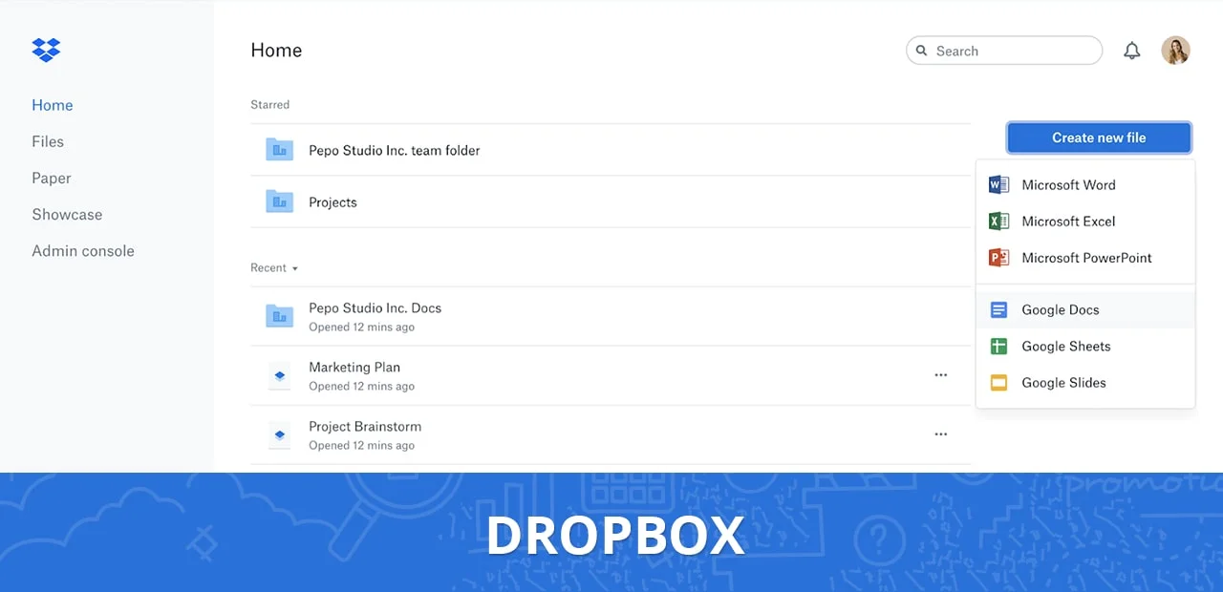Open the notifications bell
The width and height of the screenshot is (1223, 592).
tap(1132, 51)
